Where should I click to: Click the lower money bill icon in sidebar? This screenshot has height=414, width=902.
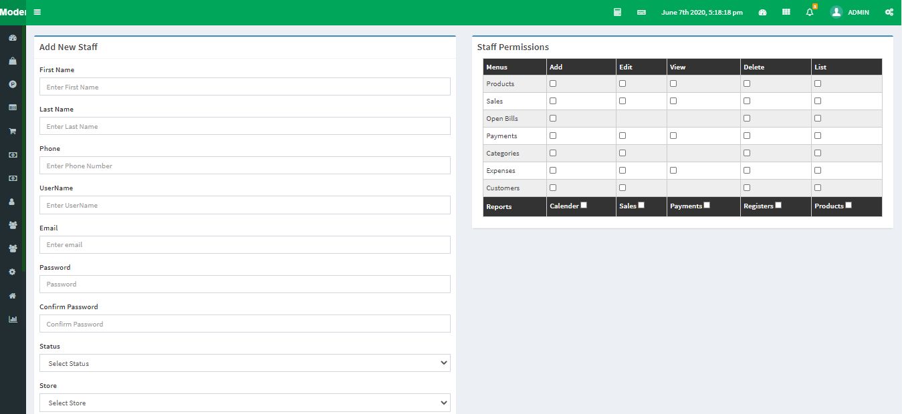click(x=12, y=178)
